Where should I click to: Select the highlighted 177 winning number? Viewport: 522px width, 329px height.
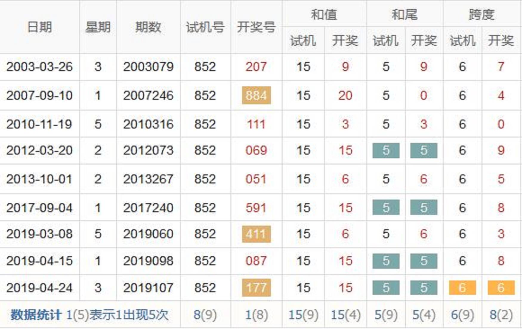(x=256, y=288)
